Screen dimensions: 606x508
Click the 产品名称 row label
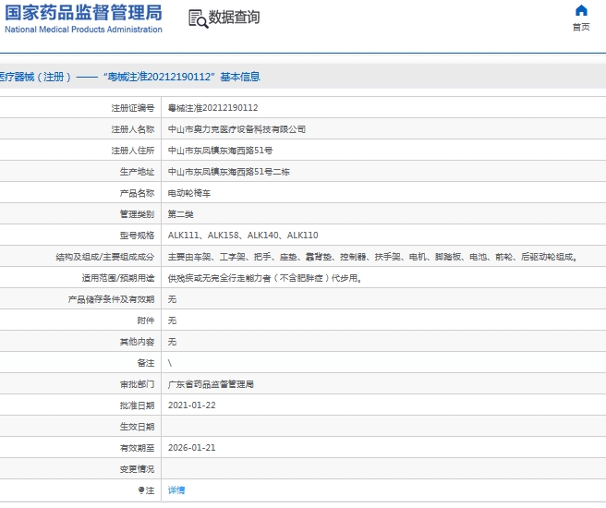(x=138, y=193)
